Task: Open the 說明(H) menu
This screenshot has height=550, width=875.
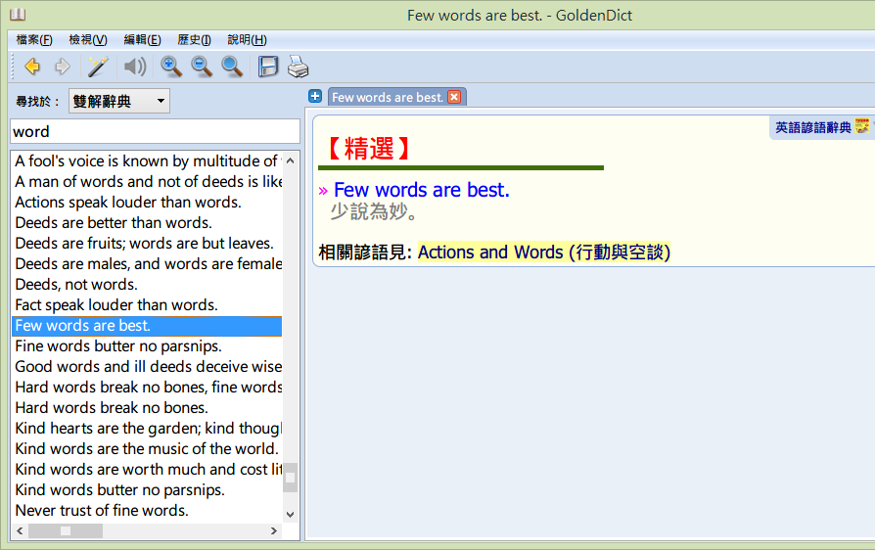Action: pyautogui.click(x=248, y=39)
